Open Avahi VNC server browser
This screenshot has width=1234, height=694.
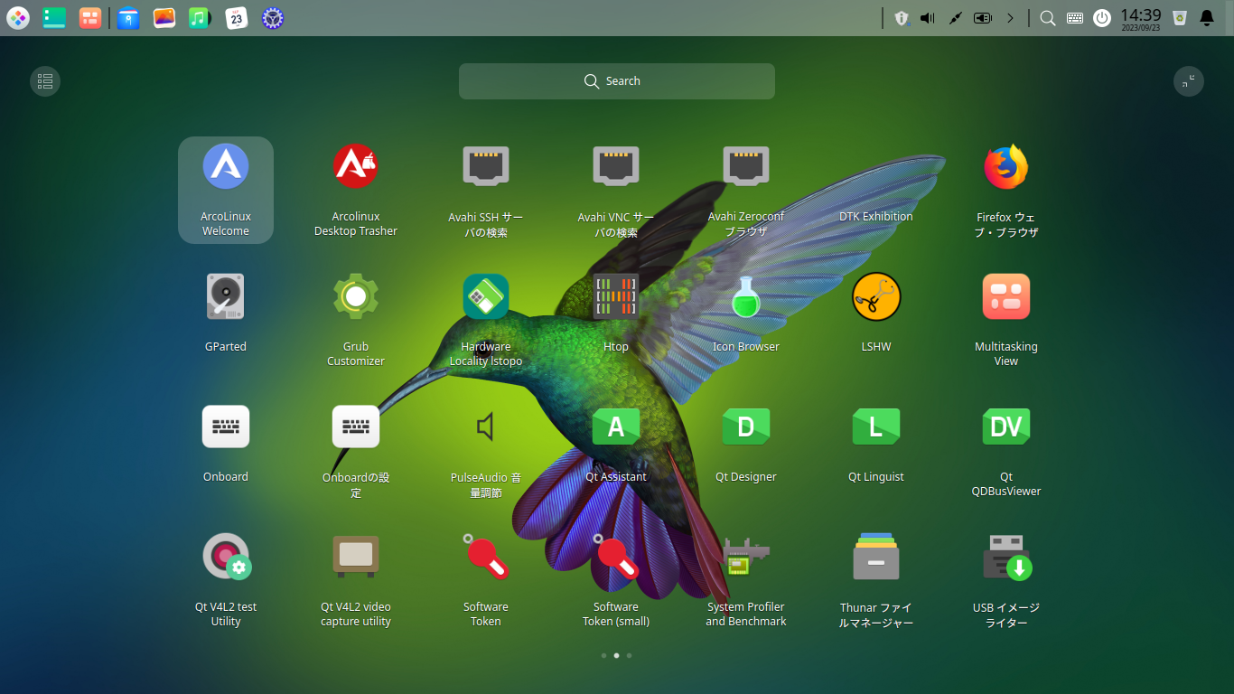click(616, 190)
